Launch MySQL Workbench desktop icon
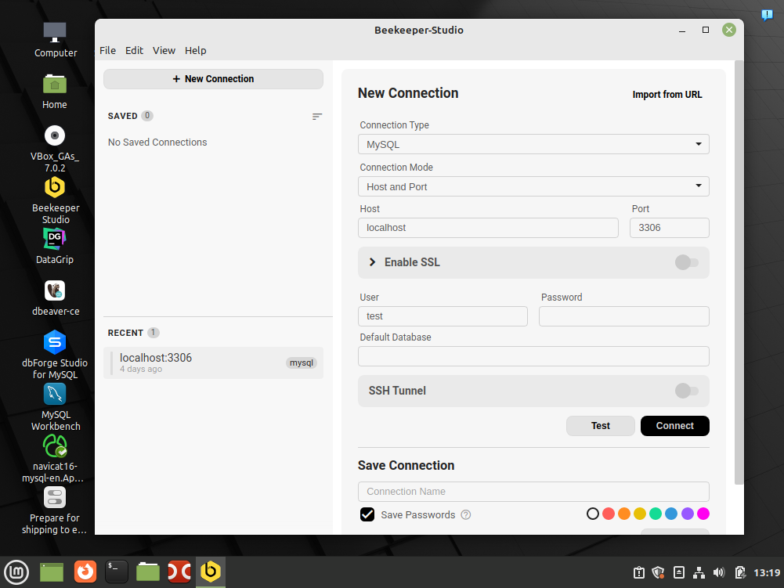The width and height of the screenshot is (784, 588). (x=55, y=407)
